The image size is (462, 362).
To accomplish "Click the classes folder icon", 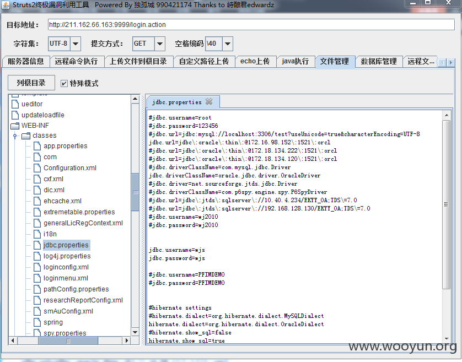I will coord(26,136).
